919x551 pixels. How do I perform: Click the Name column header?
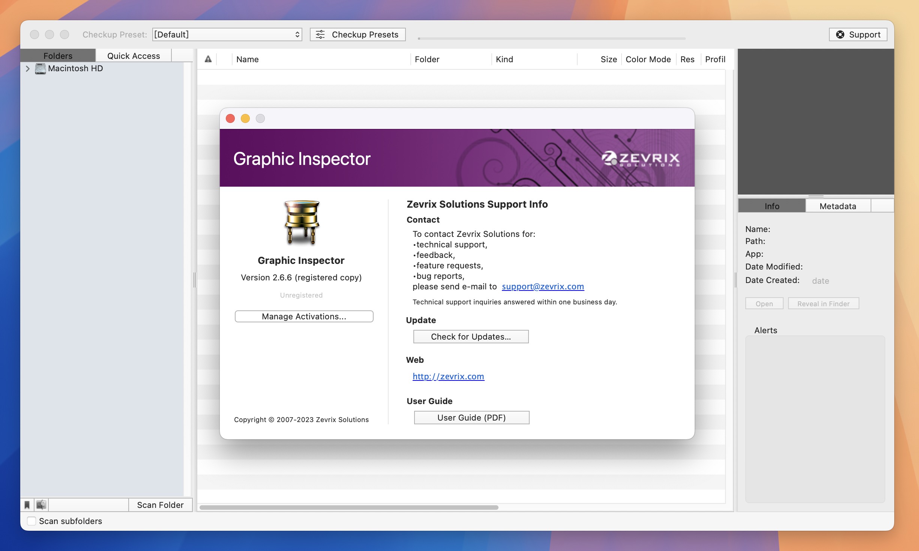[248, 59]
